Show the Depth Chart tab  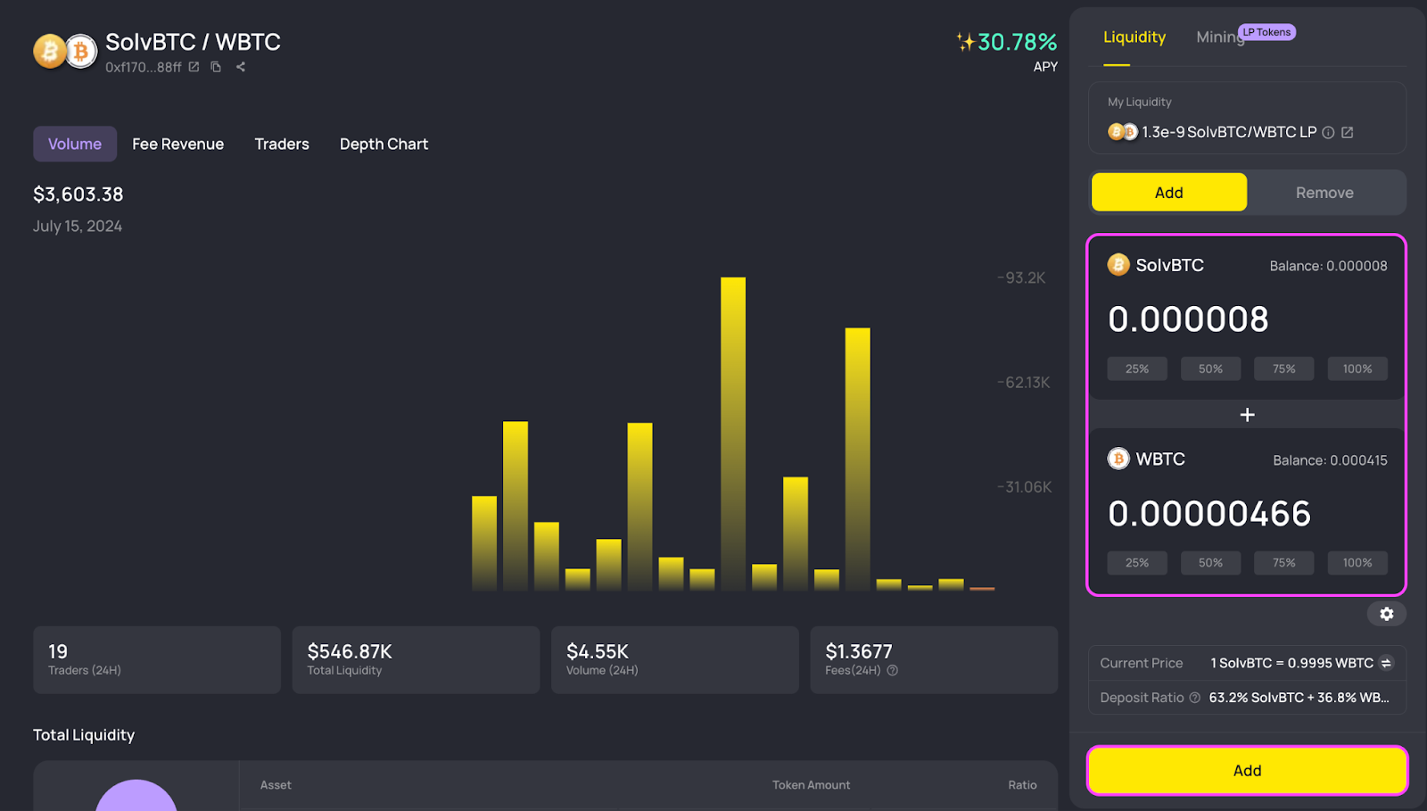coord(384,144)
